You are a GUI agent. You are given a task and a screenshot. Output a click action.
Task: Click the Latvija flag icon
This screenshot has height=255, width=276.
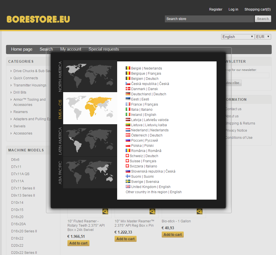(x=128, y=120)
